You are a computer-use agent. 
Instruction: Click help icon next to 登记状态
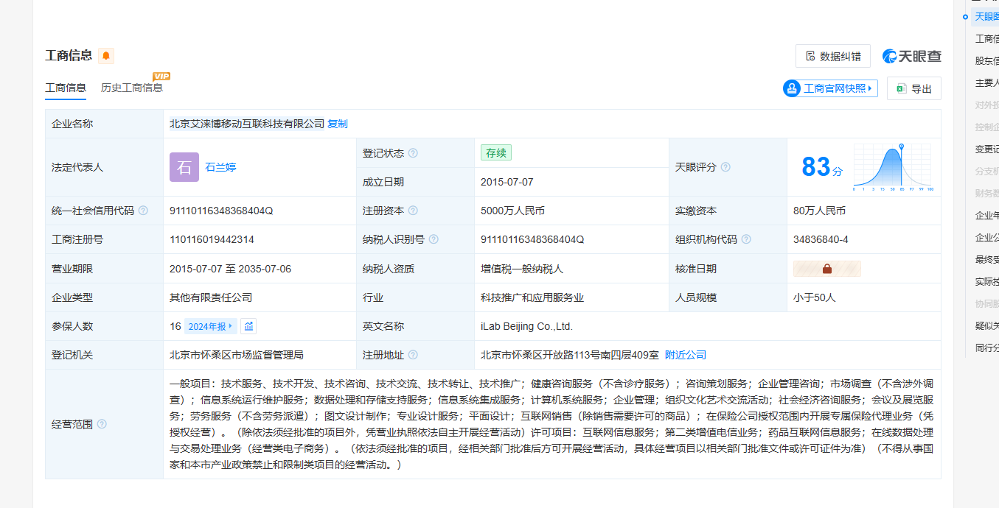(x=413, y=153)
